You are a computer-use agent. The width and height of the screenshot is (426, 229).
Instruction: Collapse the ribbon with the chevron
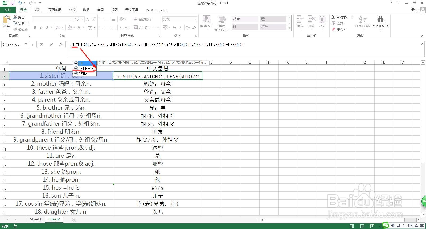click(422, 36)
